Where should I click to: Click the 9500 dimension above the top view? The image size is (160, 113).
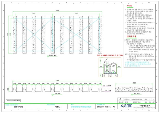(57, 80)
